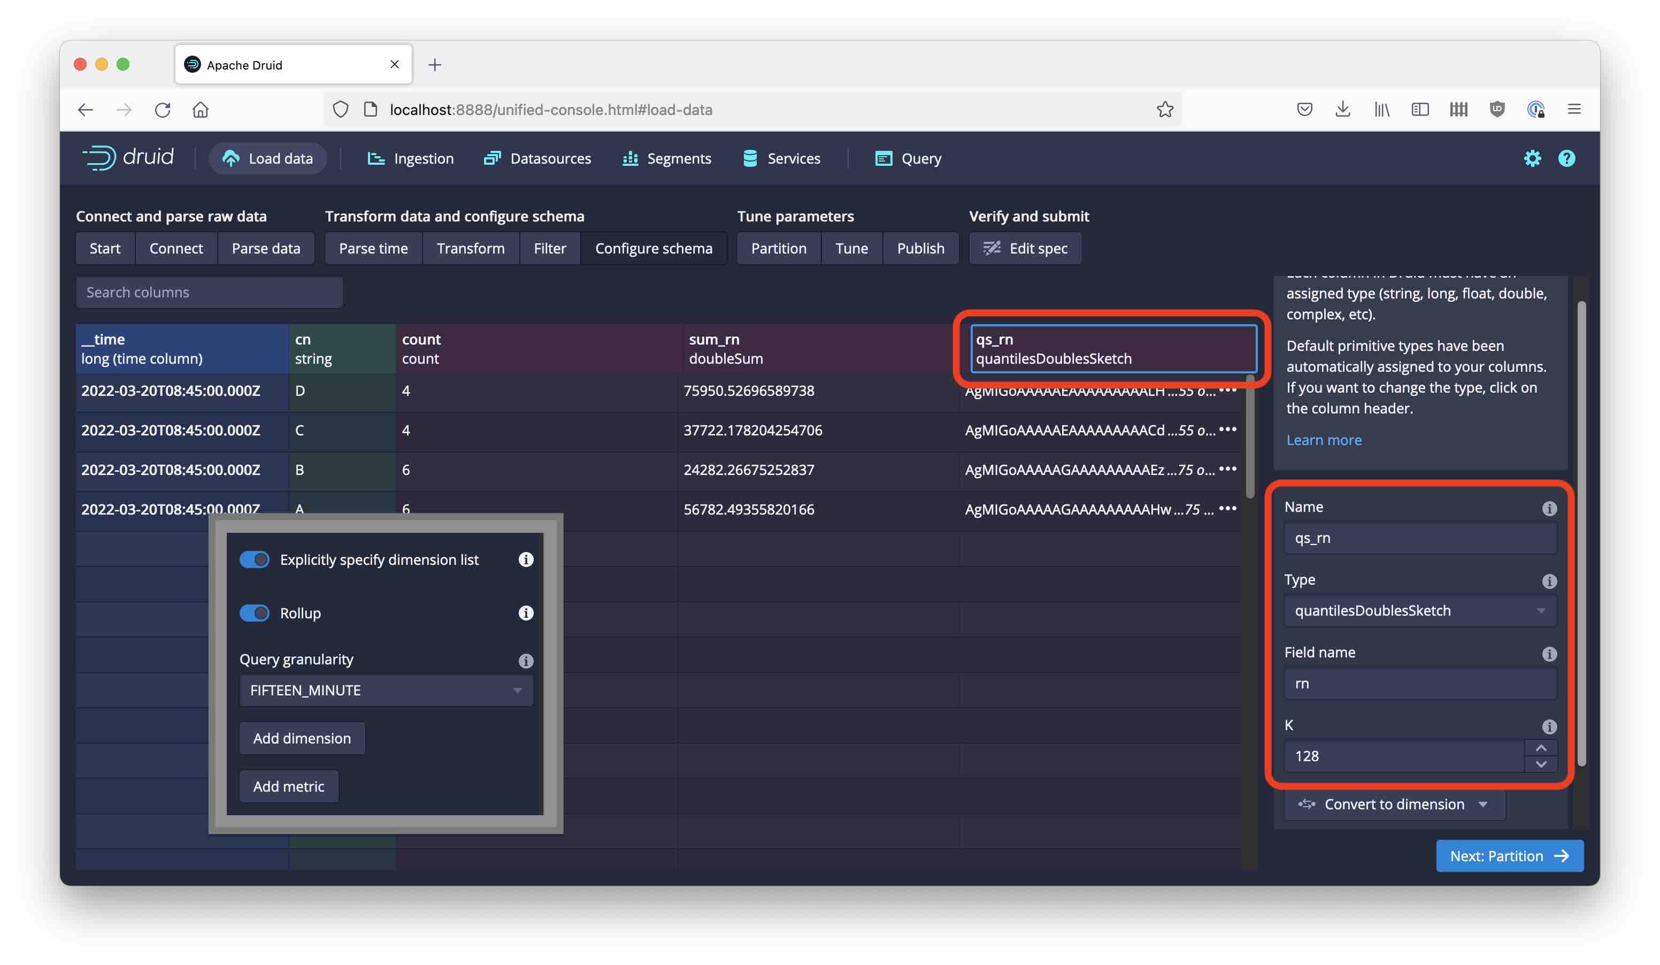Click the Add dimension button

pyautogui.click(x=302, y=738)
